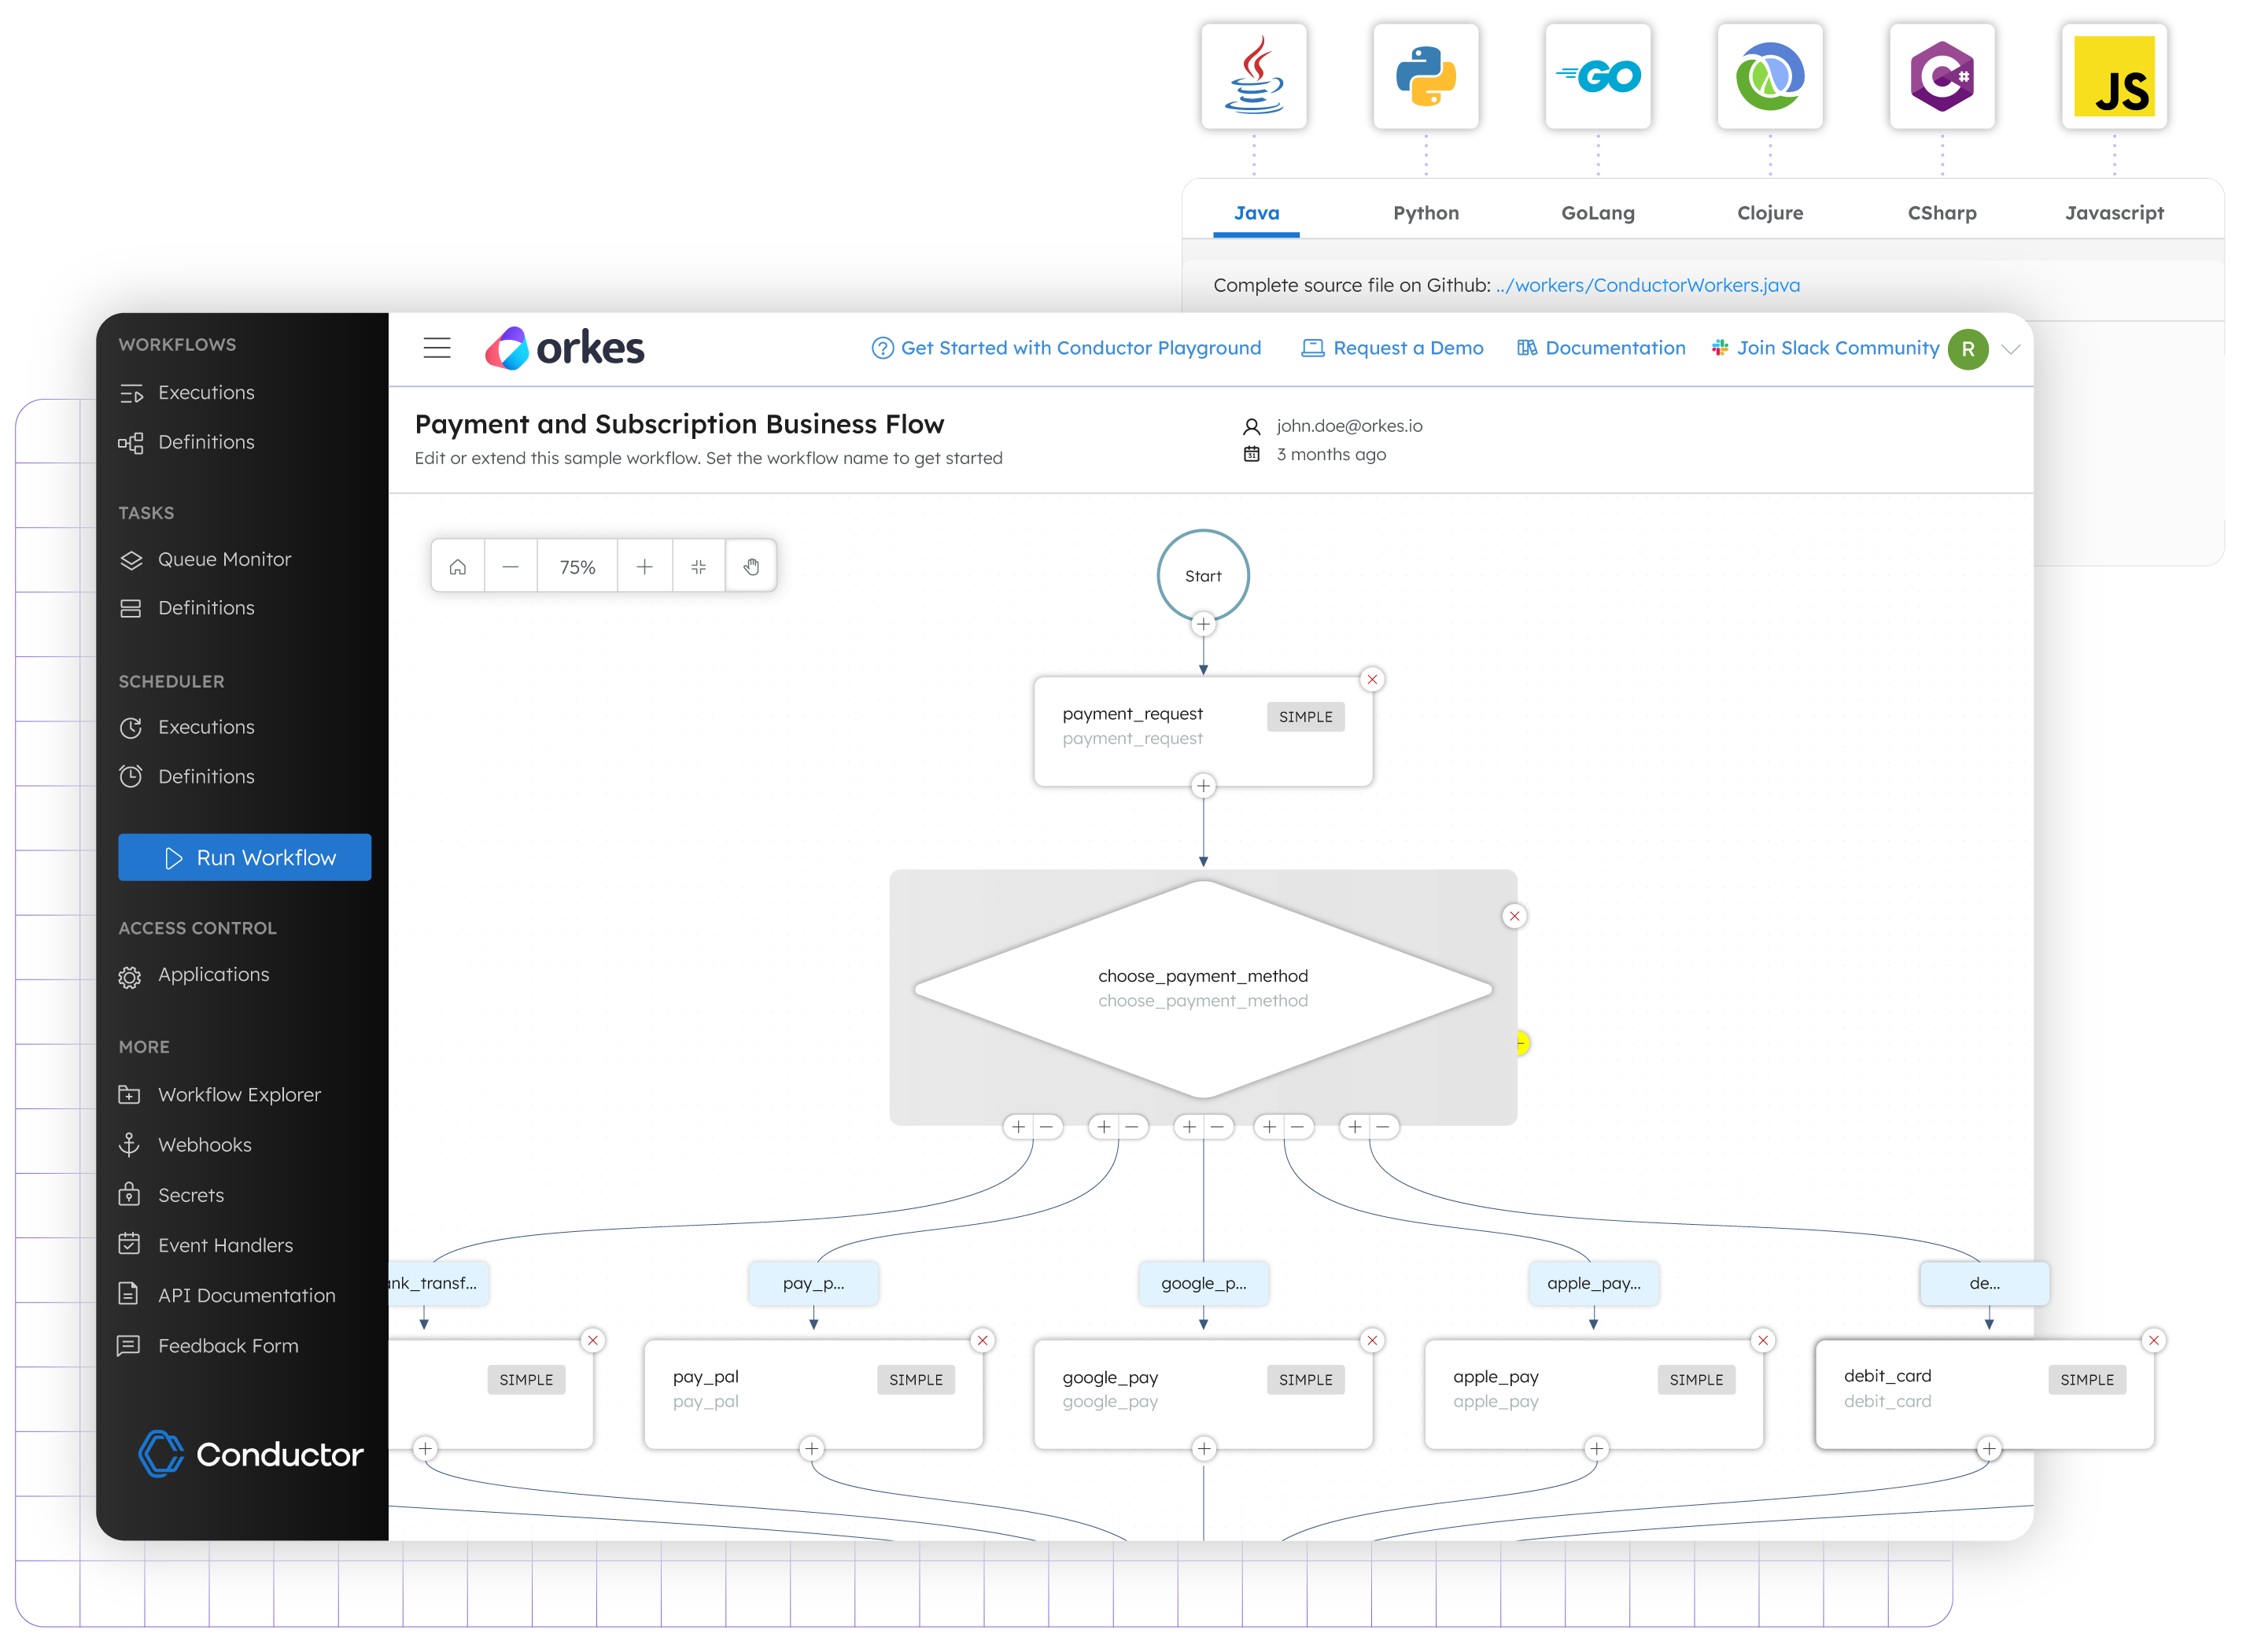Zoom in using the plus icon in the toolbar
Screen dimensions: 2250x1652
pos(645,566)
